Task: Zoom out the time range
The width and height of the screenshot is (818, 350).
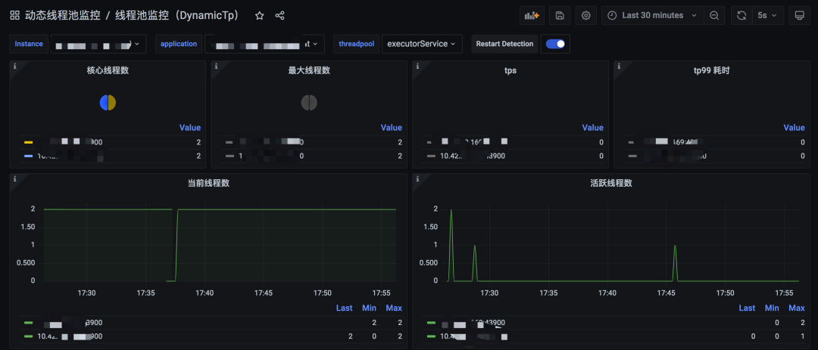Action: 714,16
